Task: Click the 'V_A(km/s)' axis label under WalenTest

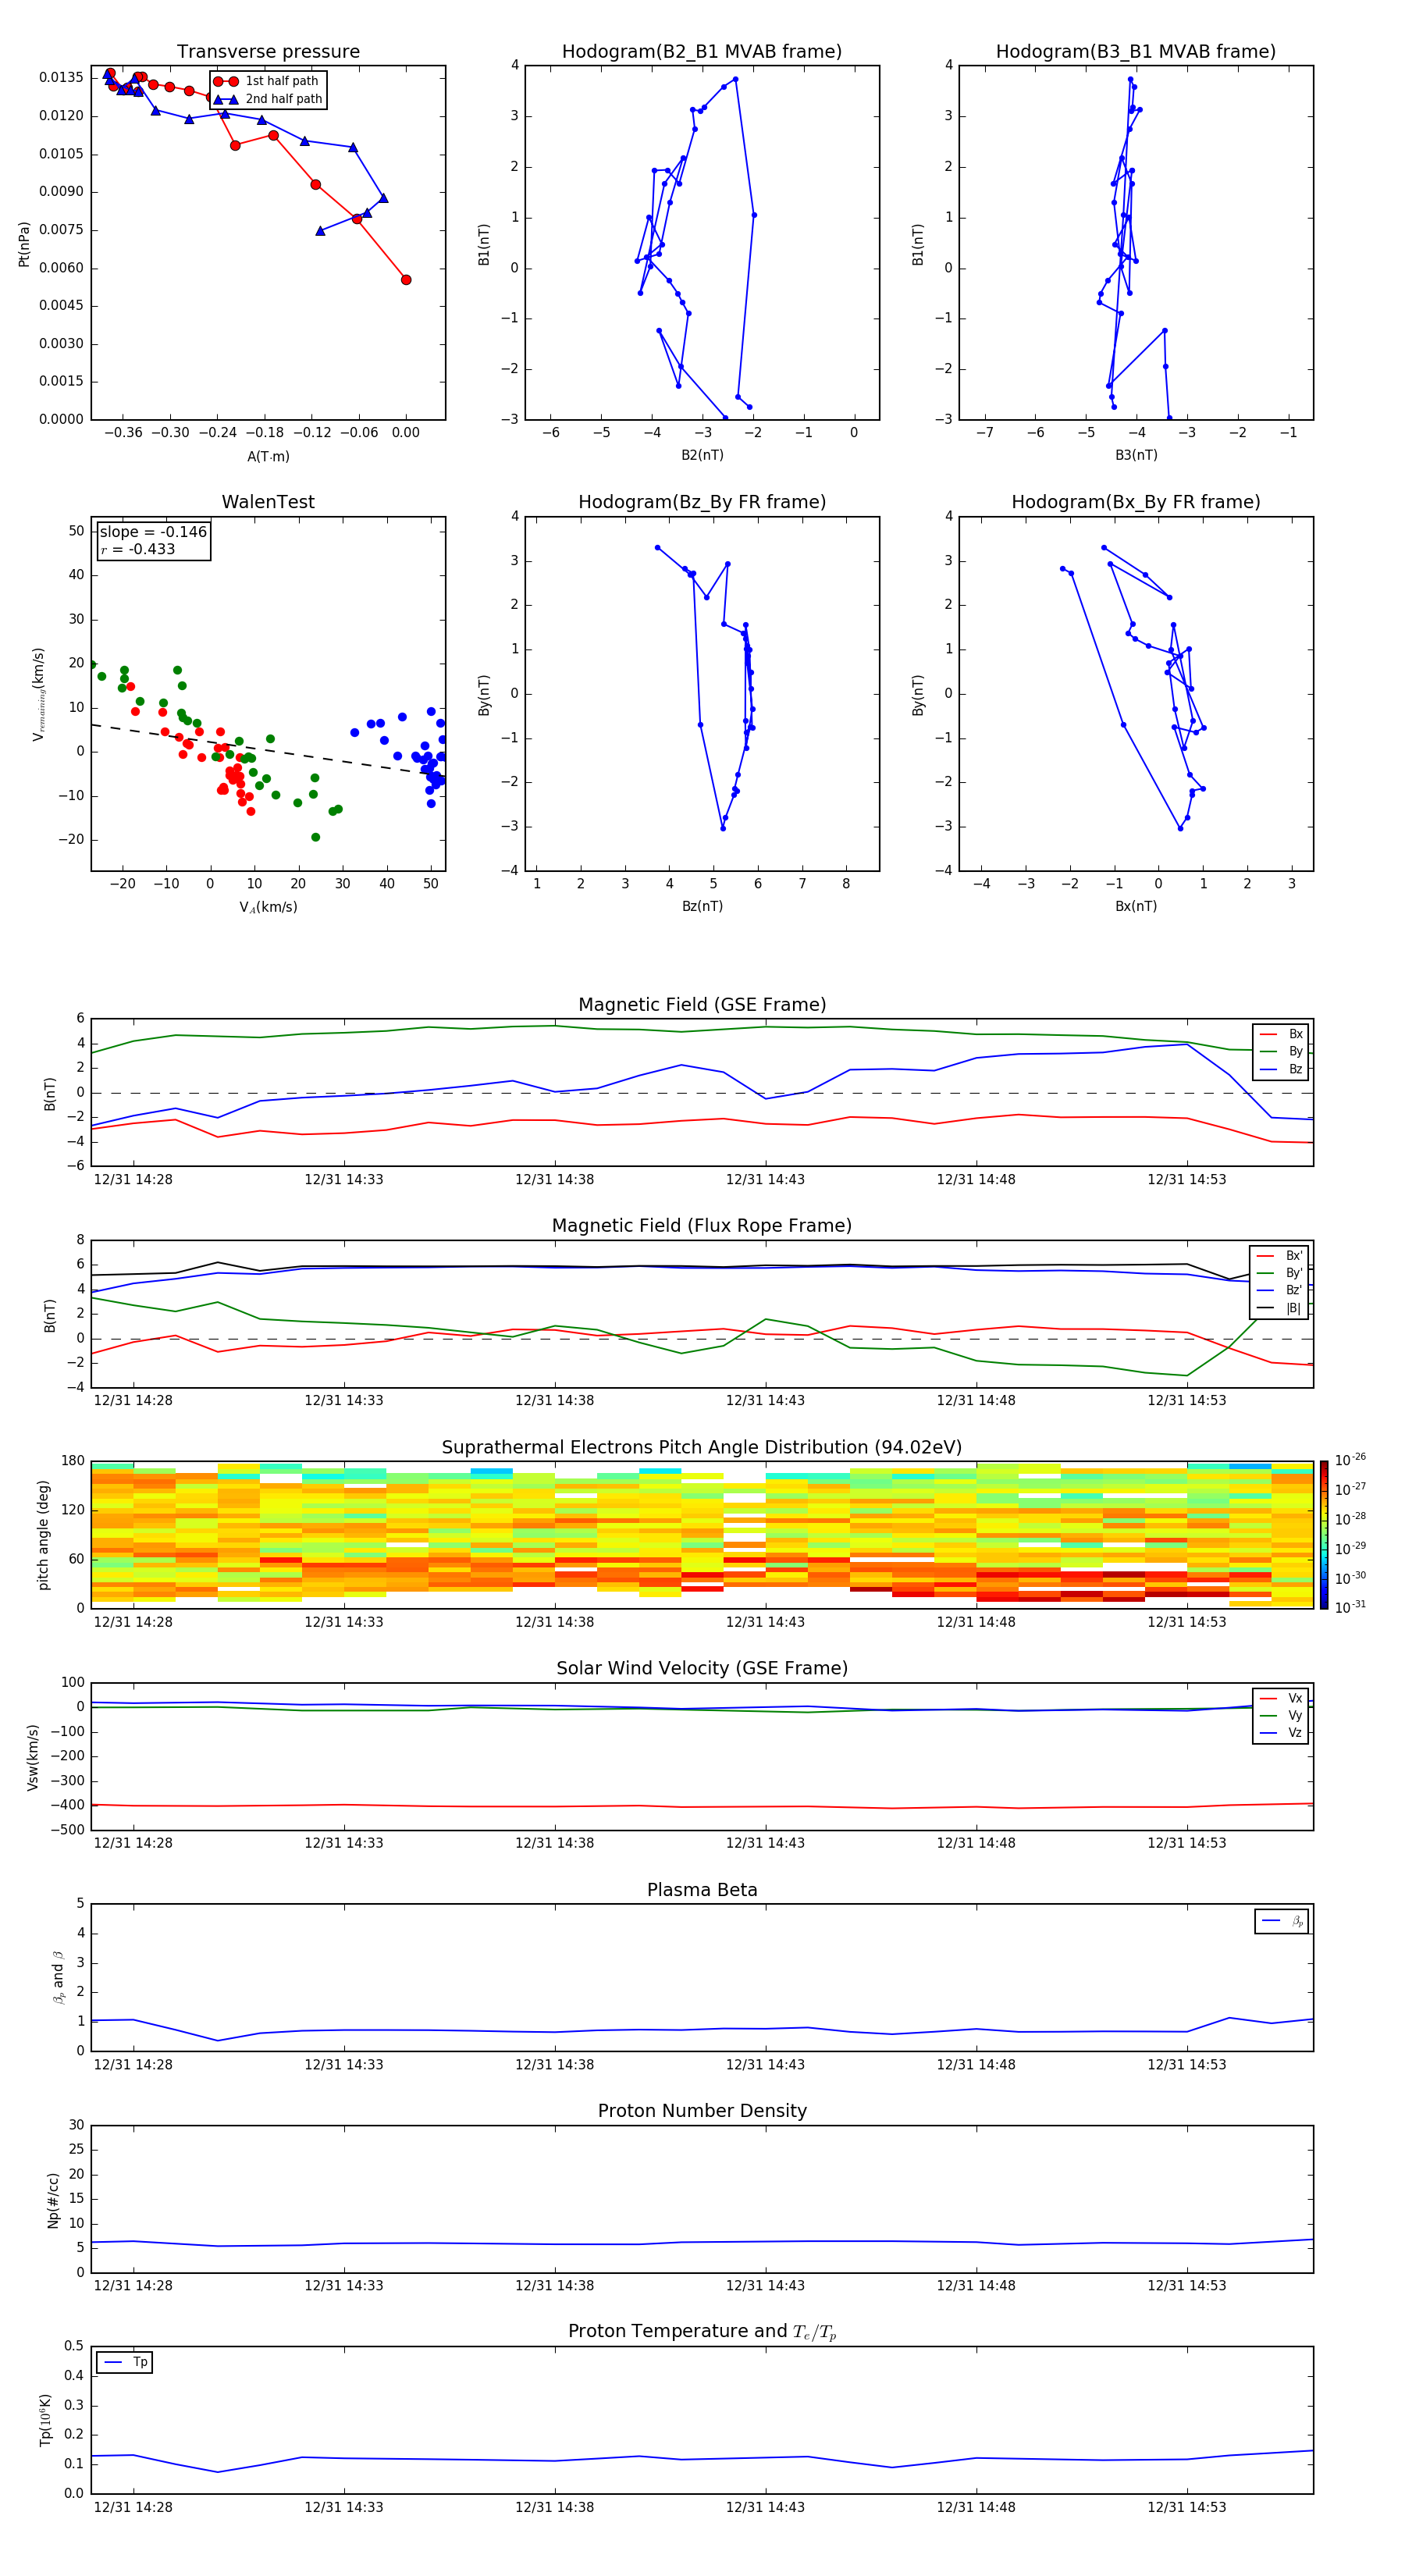Action: pyautogui.click(x=268, y=907)
